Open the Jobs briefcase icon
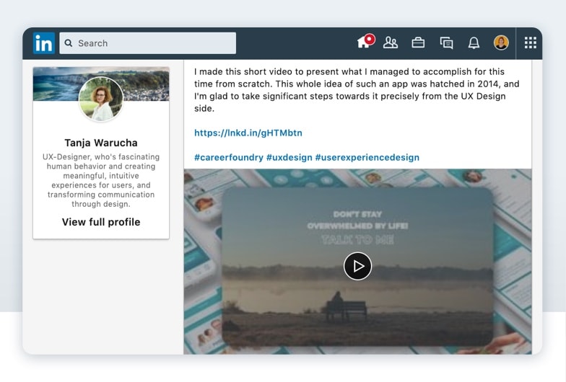The height and width of the screenshot is (382, 566). (x=418, y=43)
